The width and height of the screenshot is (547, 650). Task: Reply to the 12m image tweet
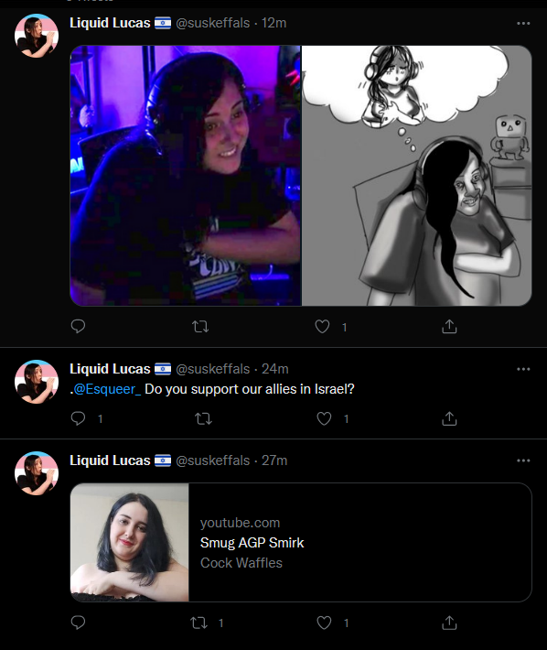pos(78,327)
